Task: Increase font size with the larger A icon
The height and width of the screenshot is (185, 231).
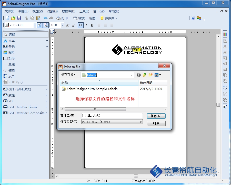Action: click(67, 25)
